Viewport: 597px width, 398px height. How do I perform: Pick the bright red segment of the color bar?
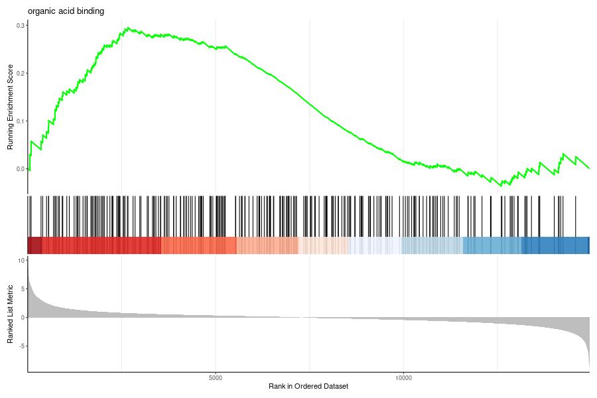click(99, 245)
